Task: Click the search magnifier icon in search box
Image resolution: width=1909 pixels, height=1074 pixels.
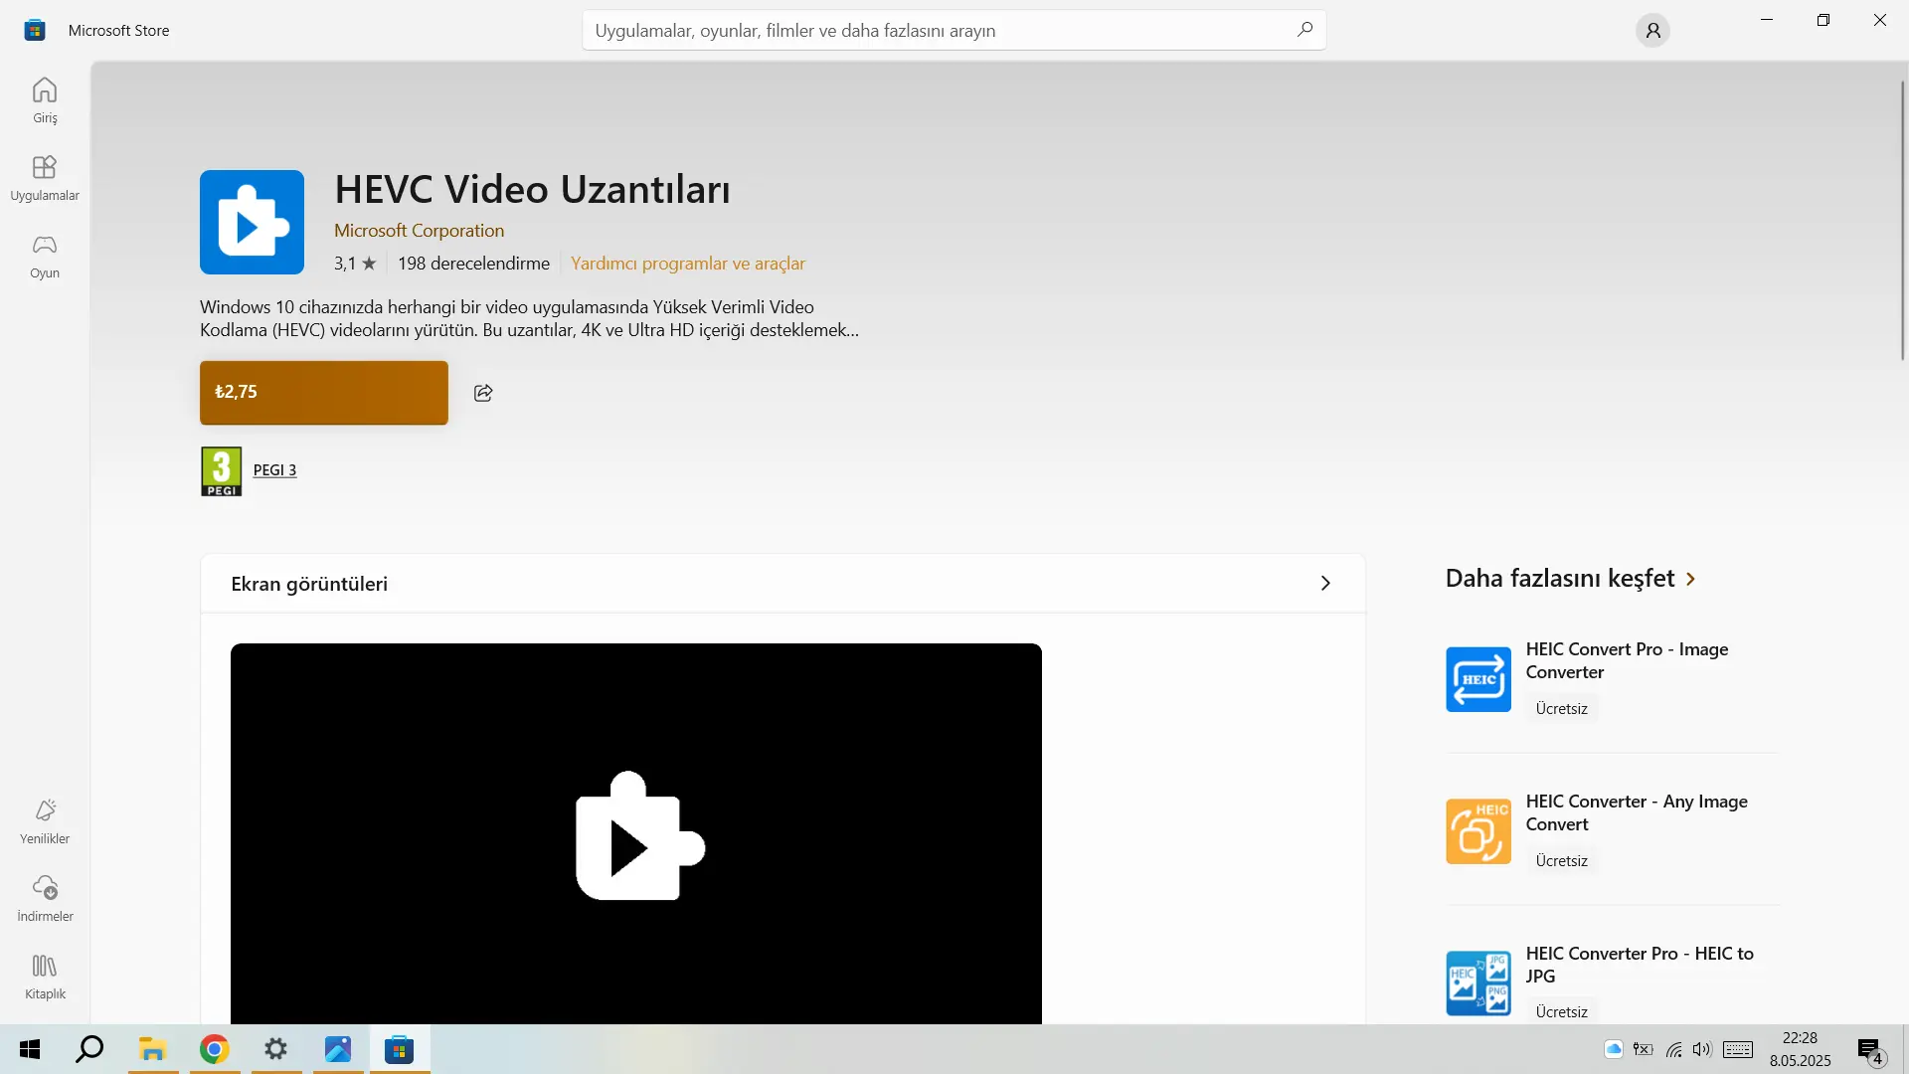Action: point(1304,30)
